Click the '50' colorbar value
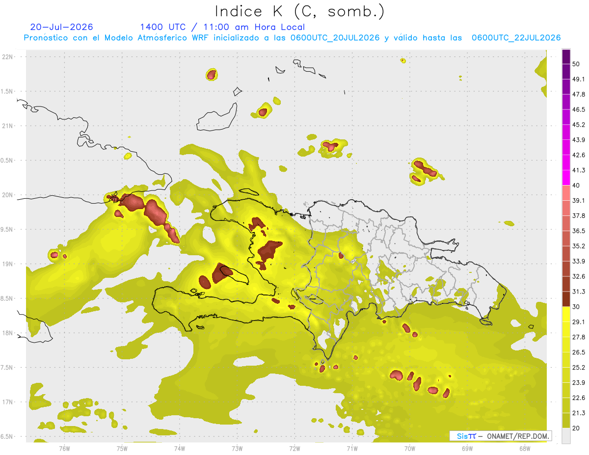 (x=576, y=64)
